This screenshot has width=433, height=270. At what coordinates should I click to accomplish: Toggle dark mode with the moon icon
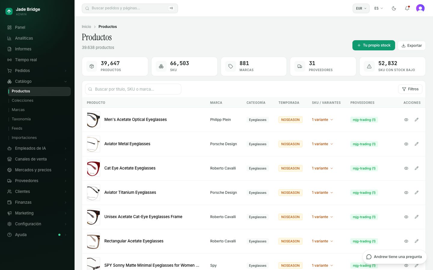(394, 8)
